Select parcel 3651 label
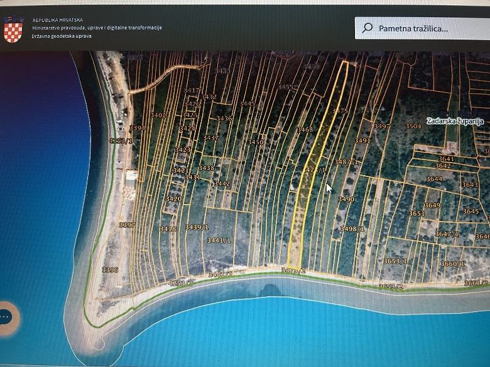Viewport: 490px width, 367px height. 417,213
